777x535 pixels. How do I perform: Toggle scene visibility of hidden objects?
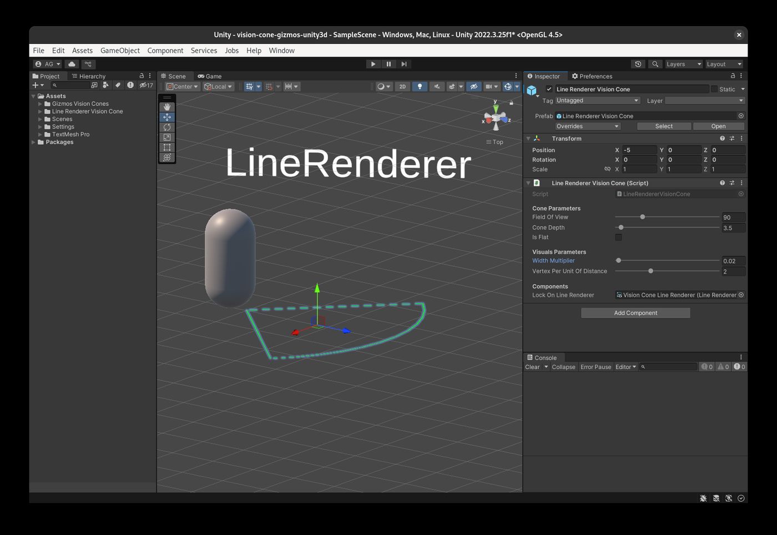(x=473, y=87)
